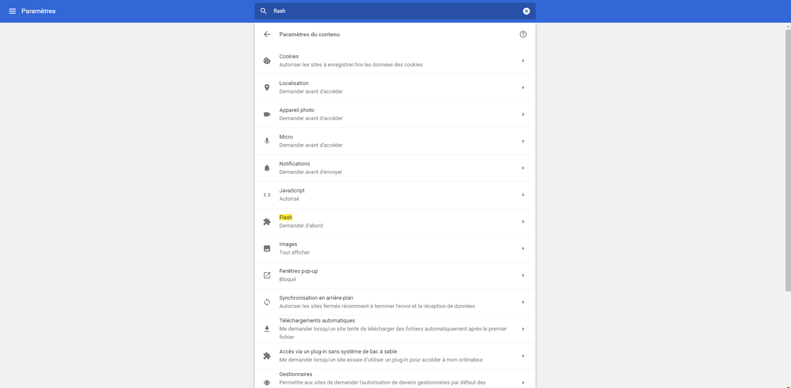Click the Localisation pin icon

point(267,88)
